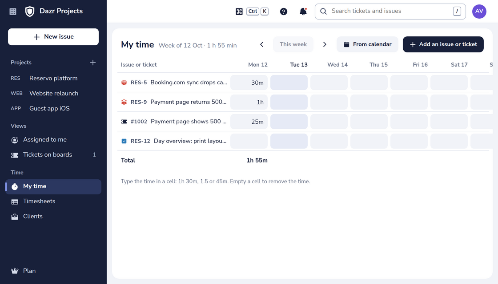This screenshot has width=498, height=284.
Task: Click the task checkbox icon of RES-12
Action: (x=124, y=141)
